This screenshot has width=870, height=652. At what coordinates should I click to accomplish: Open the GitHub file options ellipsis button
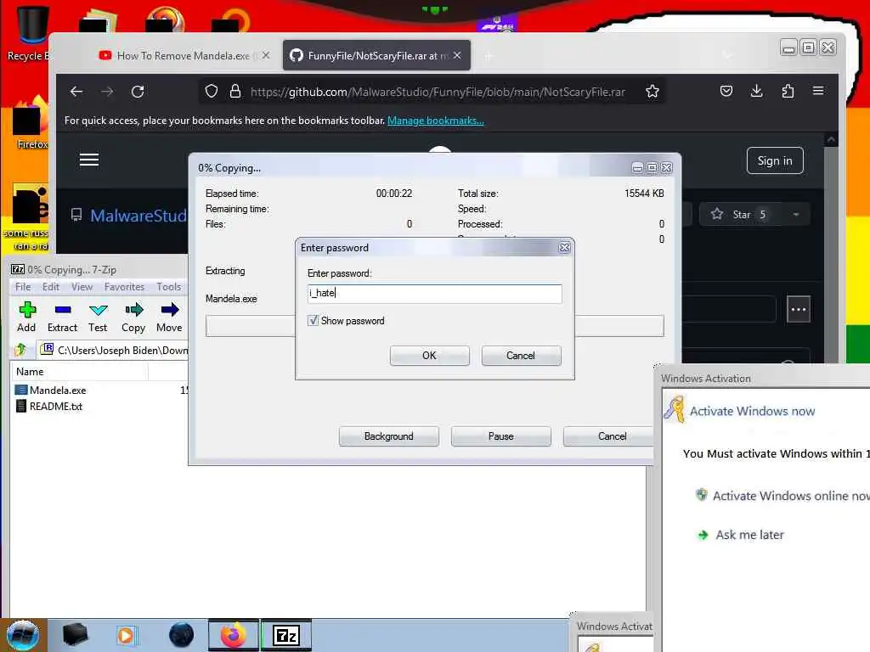pyautogui.click(x=799, y=309)
